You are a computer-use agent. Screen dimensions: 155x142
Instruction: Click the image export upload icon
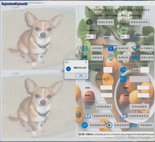tap(88, 116)
